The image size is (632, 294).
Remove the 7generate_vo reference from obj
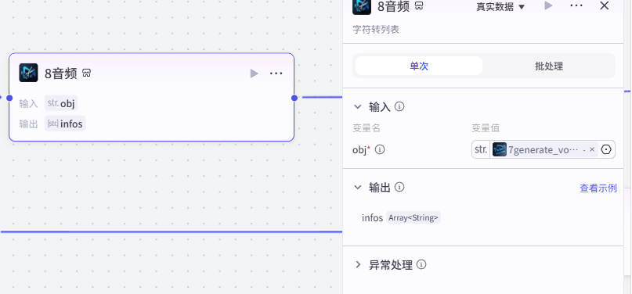(x=592, y=149)
